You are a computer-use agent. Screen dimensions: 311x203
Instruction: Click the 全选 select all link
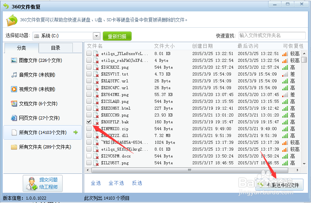96,183
